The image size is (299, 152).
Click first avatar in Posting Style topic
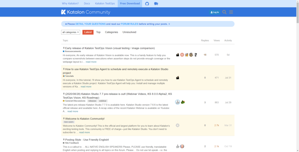[178, 146]
